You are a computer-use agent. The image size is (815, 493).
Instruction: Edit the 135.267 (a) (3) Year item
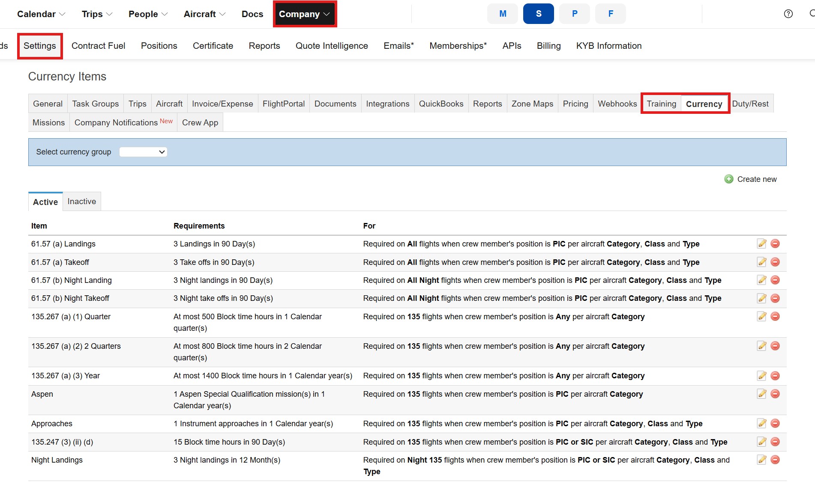tap(761, 376)
